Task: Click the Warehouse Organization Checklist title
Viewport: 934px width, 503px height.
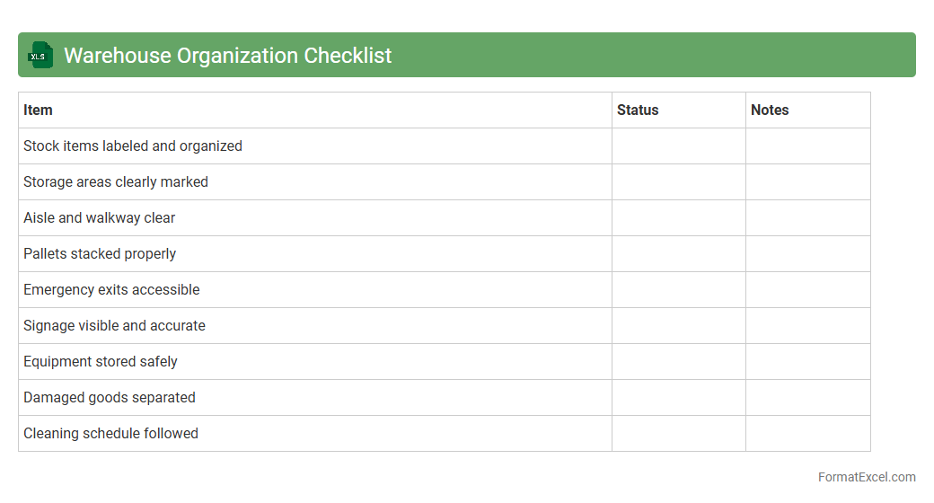Action: click(x=228, y=55)
